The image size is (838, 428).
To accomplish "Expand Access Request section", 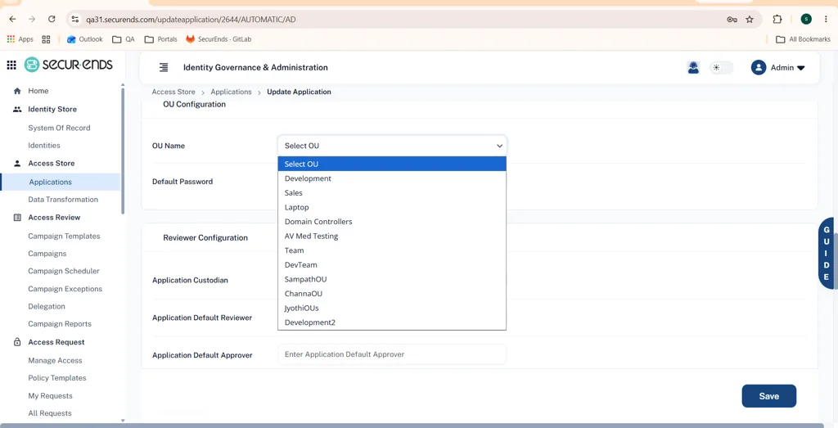I will tap(56, 342).
